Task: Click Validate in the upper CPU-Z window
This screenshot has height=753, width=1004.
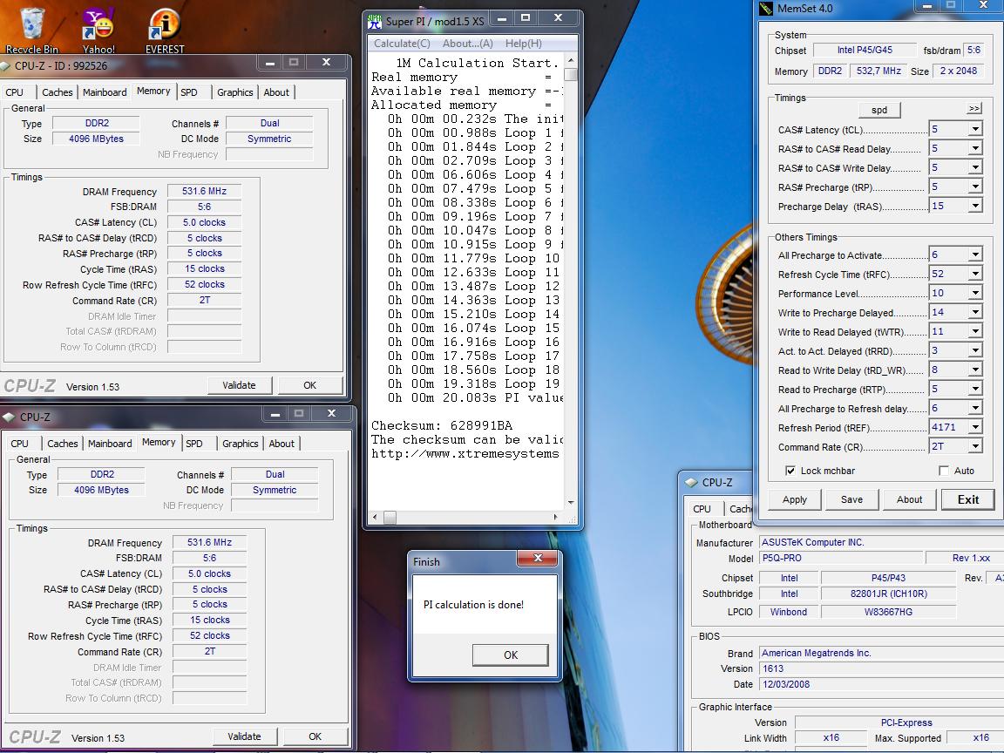Action: tap(240, 385)
